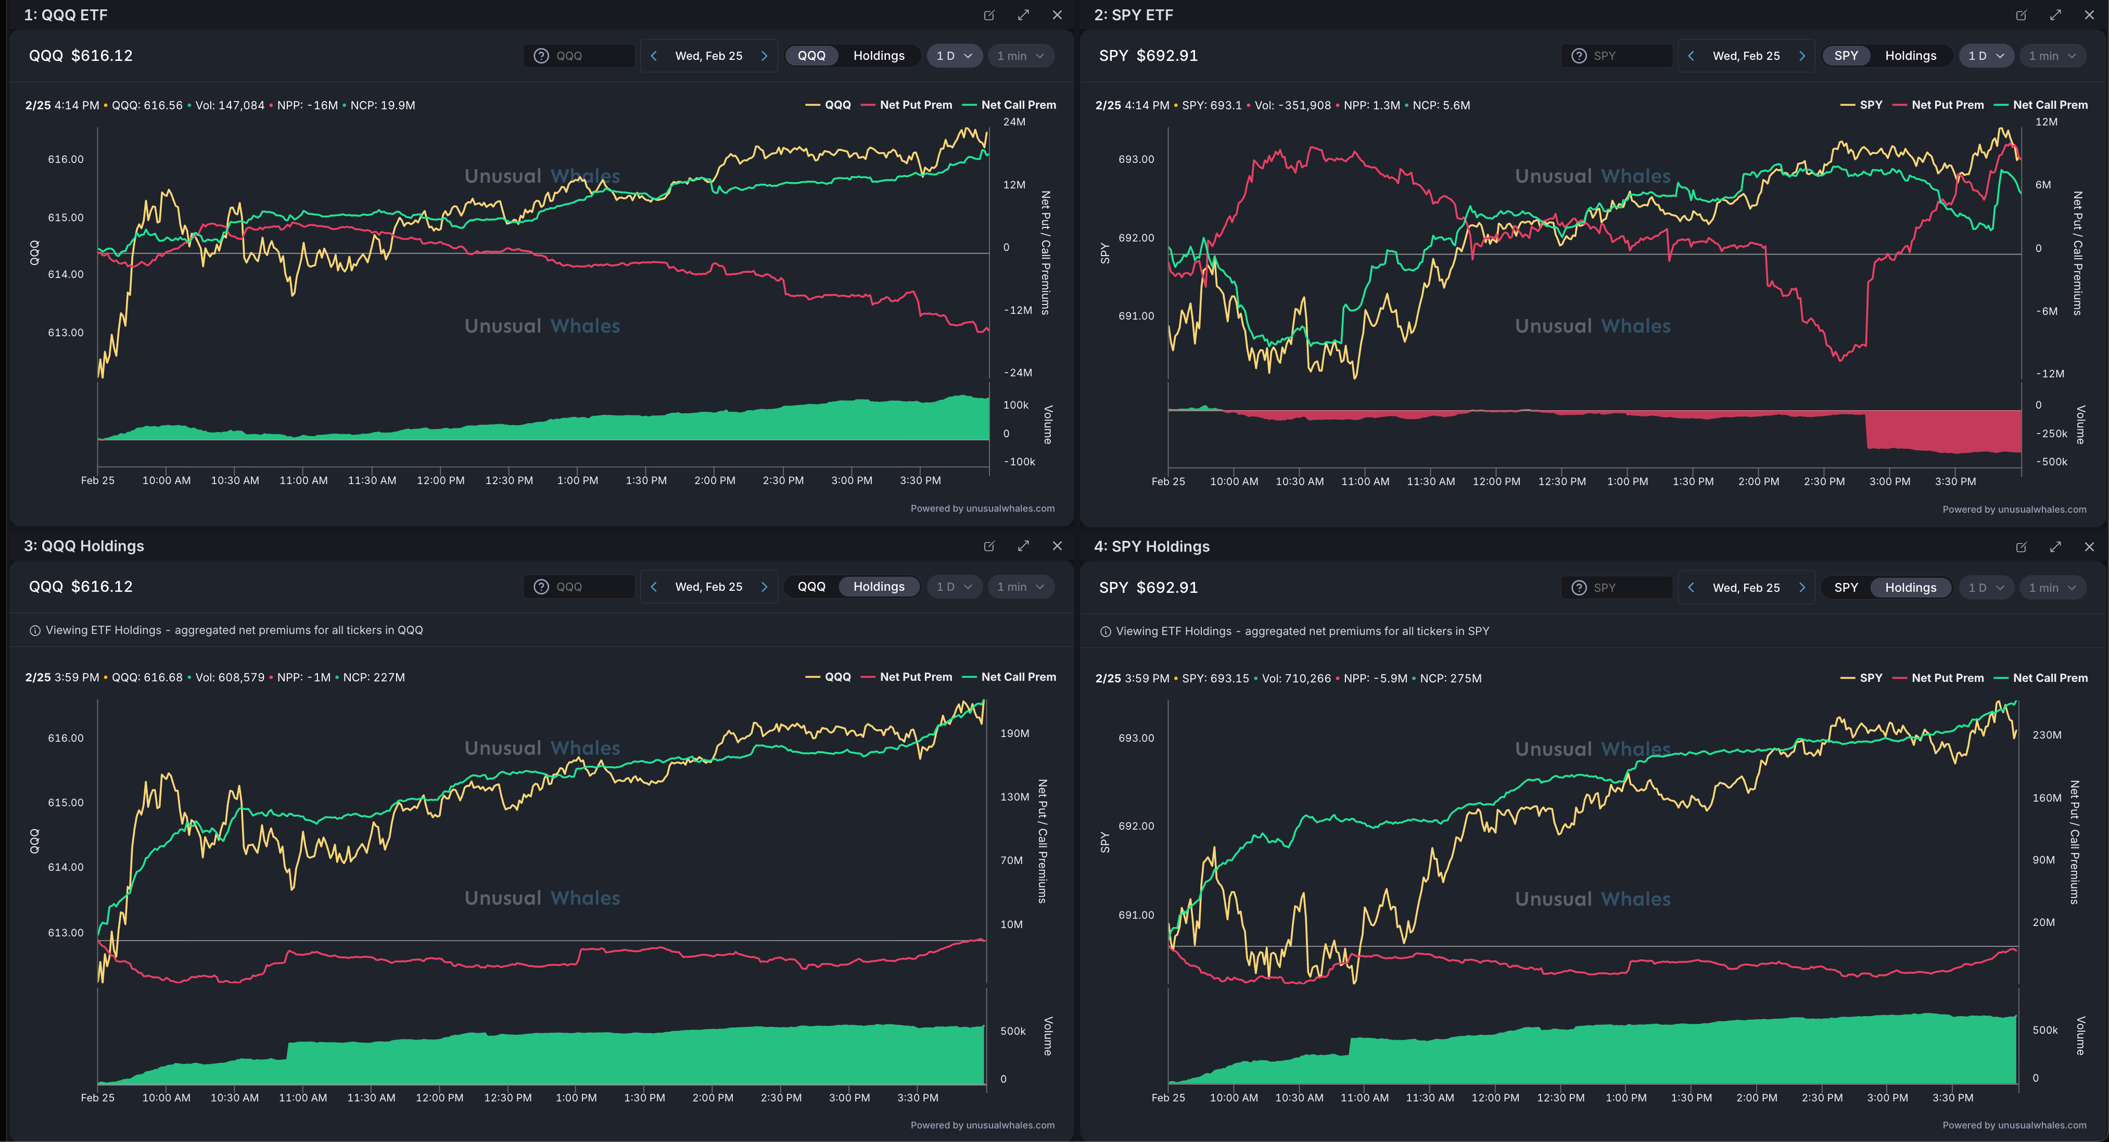This screenshot has height=1142, width=2109.
Task: Go to next date in QQQ Holdings panel
Action: 764,587
